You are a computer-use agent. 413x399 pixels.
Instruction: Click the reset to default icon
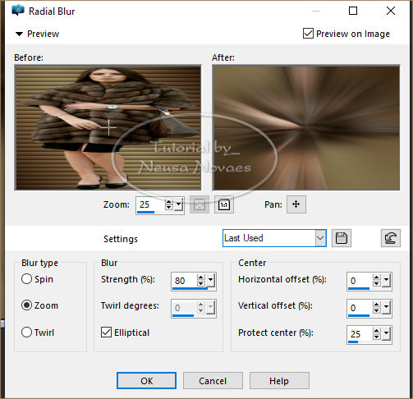(x=391, y=238)
